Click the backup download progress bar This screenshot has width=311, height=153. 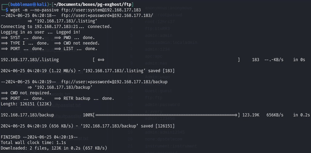(166, 115)
